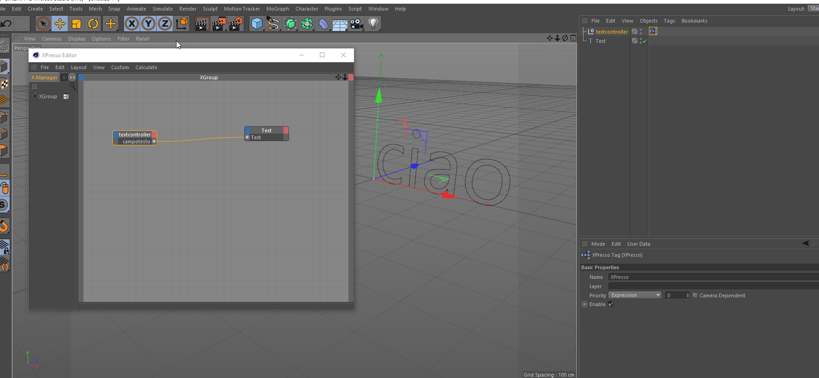Click the Priority value stepper arrows
Viewport: 819px width, 378px height.
pos(688,295)
